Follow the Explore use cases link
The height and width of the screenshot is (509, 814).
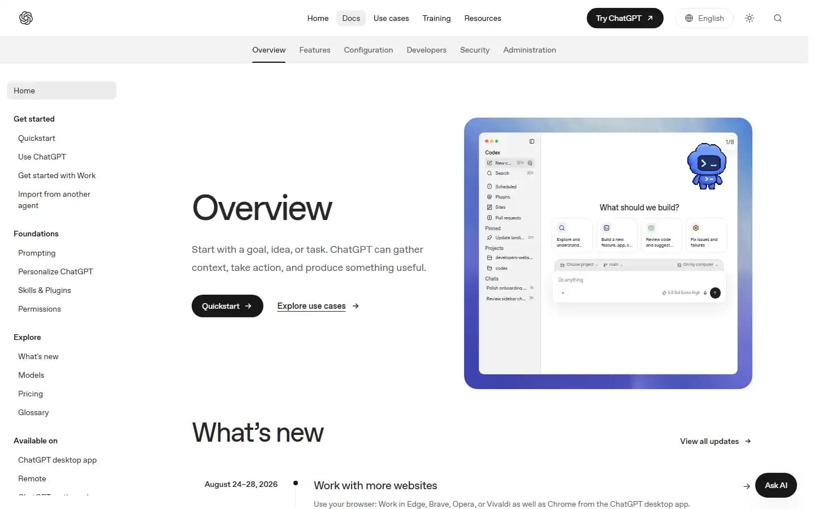[x=311, y=306]
